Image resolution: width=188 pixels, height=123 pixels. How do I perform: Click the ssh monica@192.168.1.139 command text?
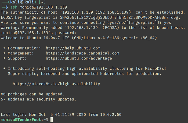coord(39,6)
